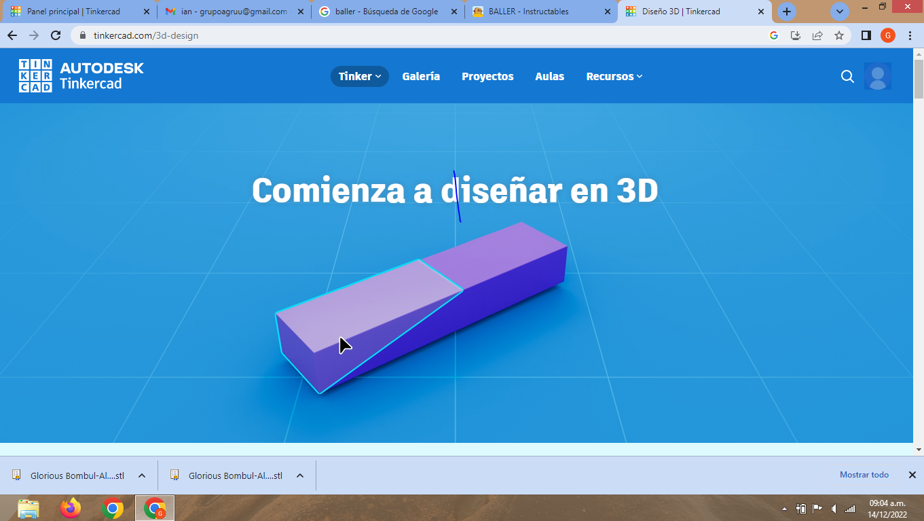This screenshot has width=924, height=521.
Task: Click the page scrollbar up arrow
Action: [919, 54]
